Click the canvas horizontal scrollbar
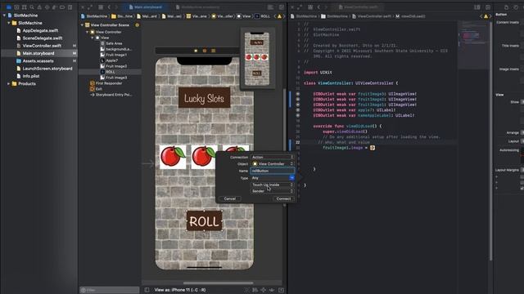524x294 pixels. point(218,283)
